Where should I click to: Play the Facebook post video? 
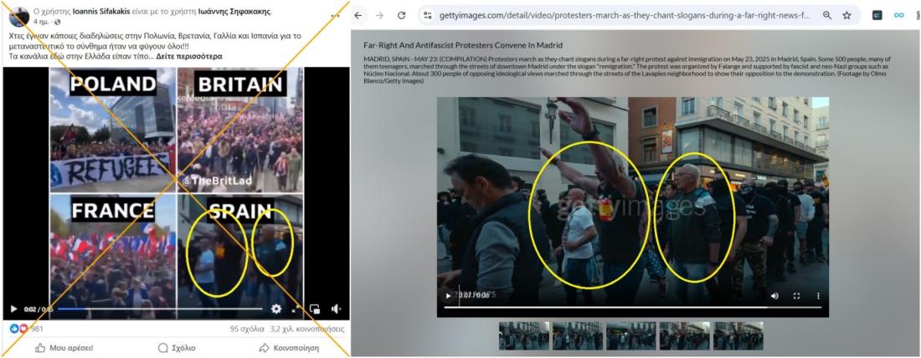13,309
